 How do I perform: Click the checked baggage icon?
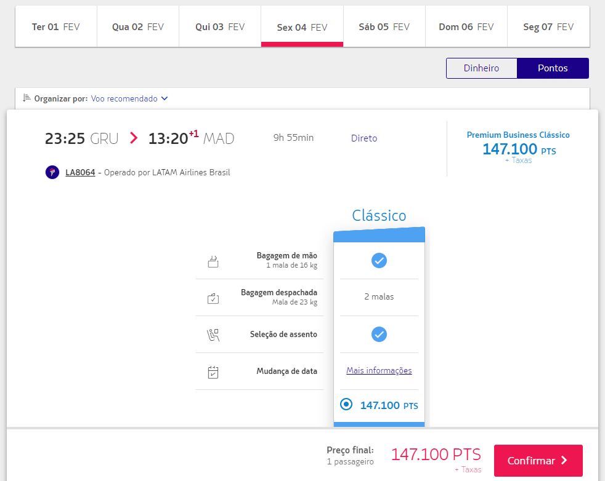(x=213, y=298)
